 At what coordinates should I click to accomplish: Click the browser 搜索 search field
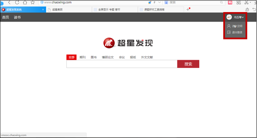tap(194, 2)
